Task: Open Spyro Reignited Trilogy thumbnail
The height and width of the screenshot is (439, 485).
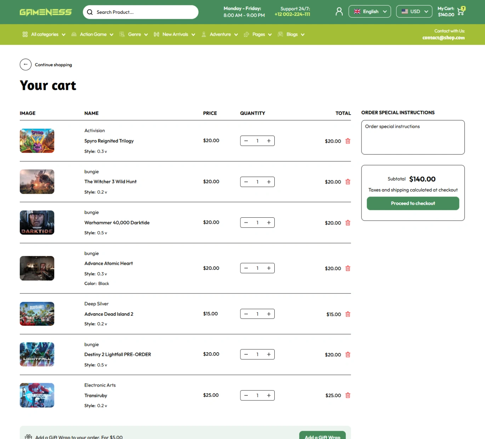Action: click(x=37, y=141)
